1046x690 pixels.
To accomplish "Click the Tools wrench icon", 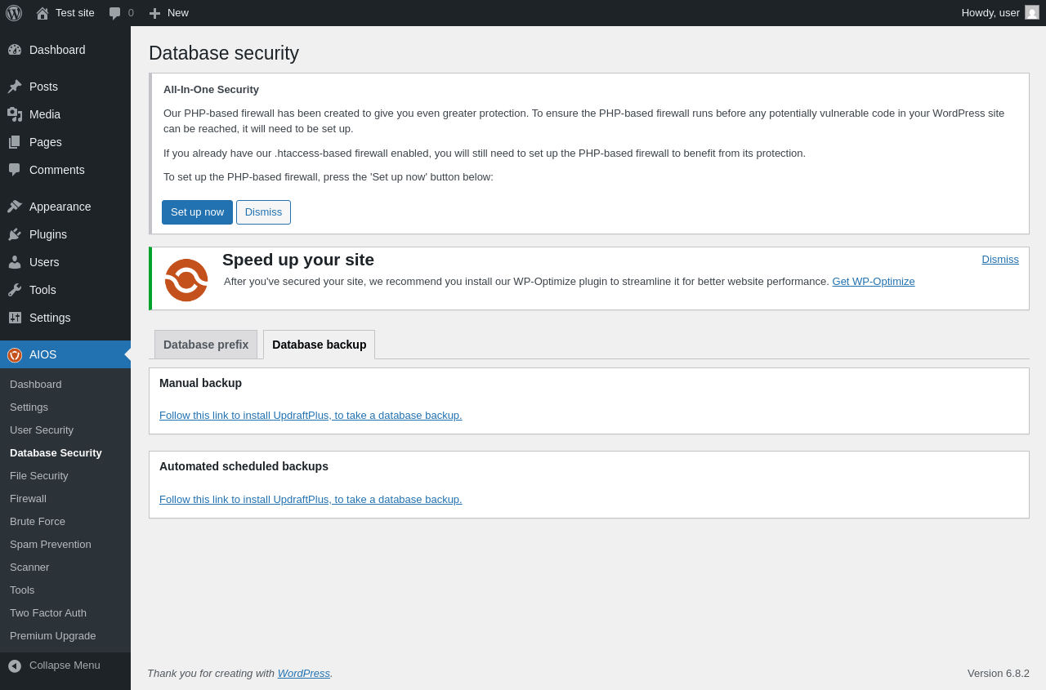I will tap(15, 290).
